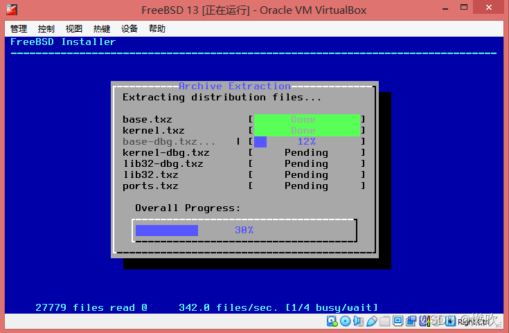Open the 帮助 menu
The image size is (509, 333).
(x=157, y=29)
